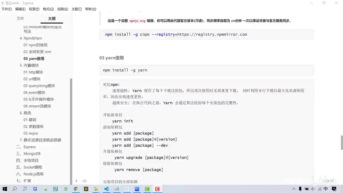Open the green atom app on taskbar
The height and width of the screenshot is (193, 343).
pyautogui.click(x=66, y=189)
